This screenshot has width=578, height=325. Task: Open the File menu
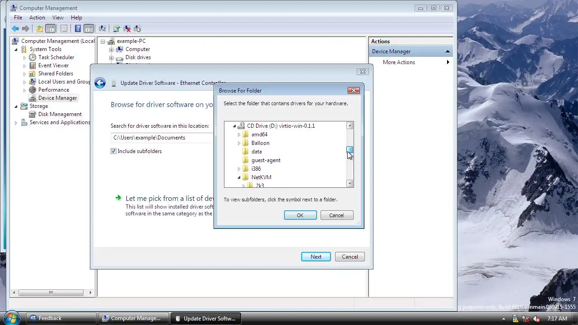pos(18,18)
